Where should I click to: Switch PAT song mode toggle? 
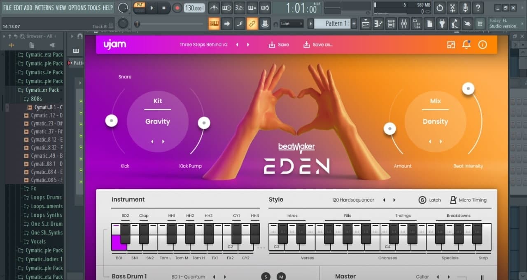coord(140,7)
